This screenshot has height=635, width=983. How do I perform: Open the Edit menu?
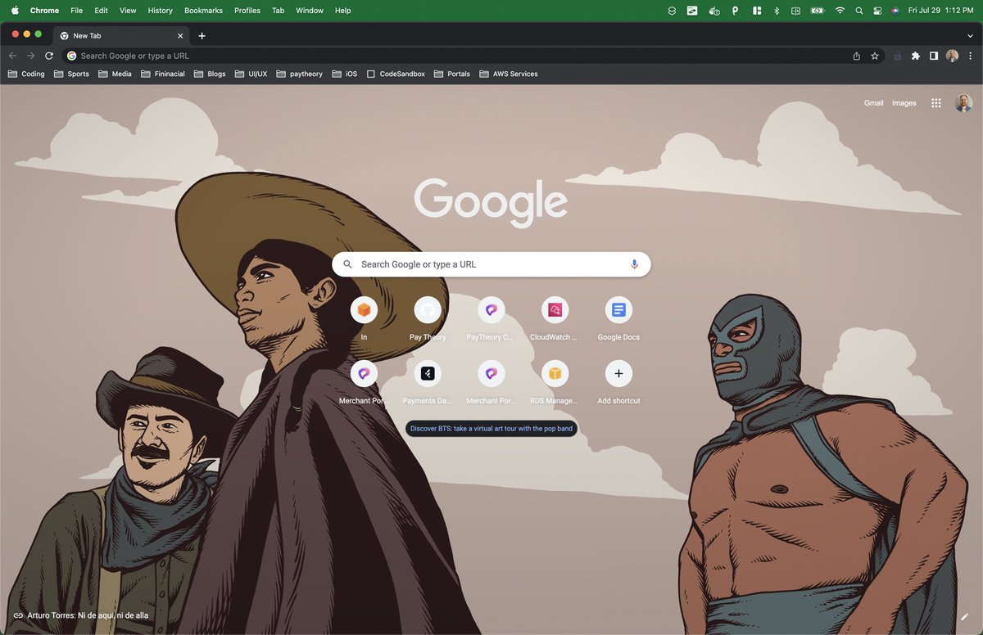click(x=101, y=11)
